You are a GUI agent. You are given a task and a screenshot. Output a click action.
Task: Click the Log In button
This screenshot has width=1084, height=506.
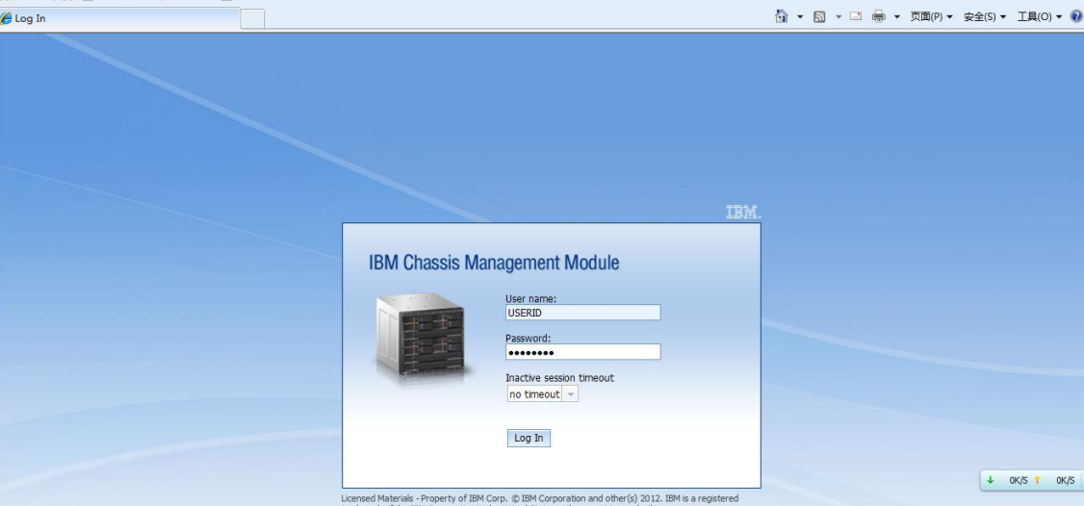529,438
